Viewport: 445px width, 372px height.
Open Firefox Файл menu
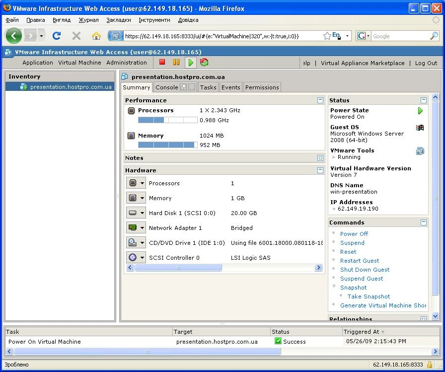[12, 20]
